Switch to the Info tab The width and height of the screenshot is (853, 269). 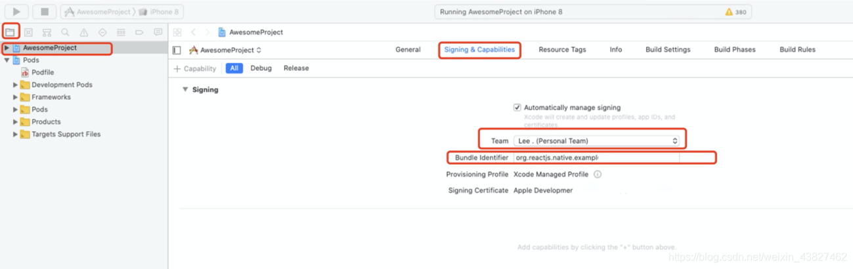pyautogui.click(x=616, y=50)
